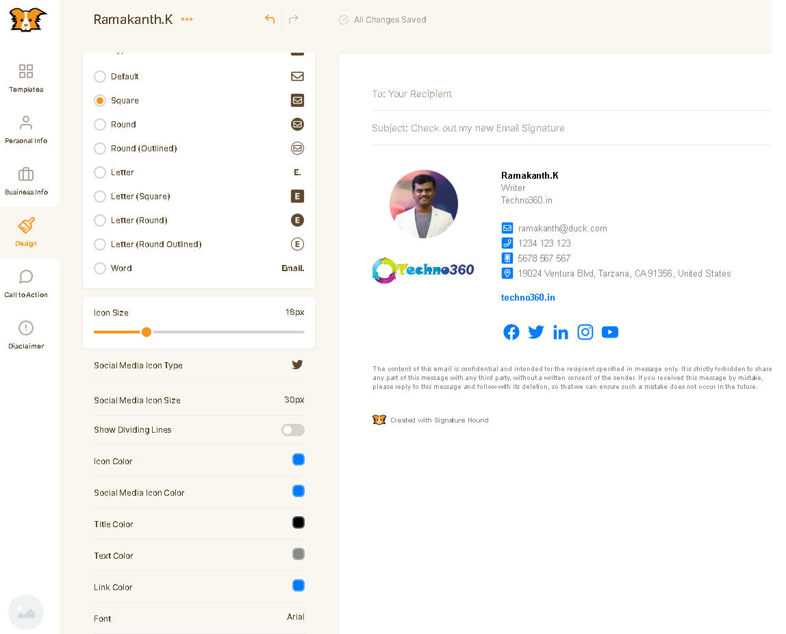Click the Title Color black swatch

pyautogui.click(x=299, y=523)
